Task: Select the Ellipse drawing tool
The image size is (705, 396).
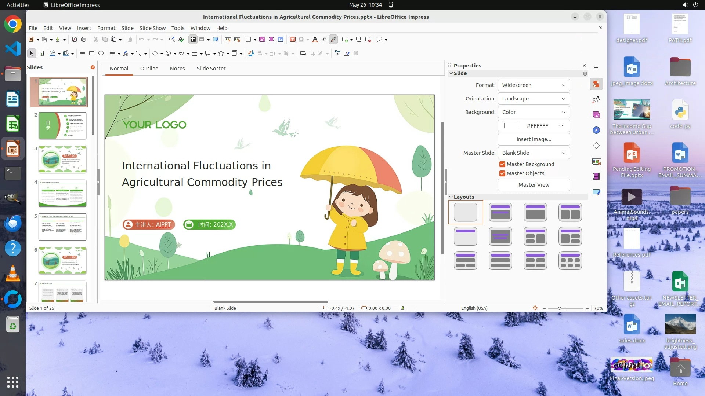Action: point(101,54)
